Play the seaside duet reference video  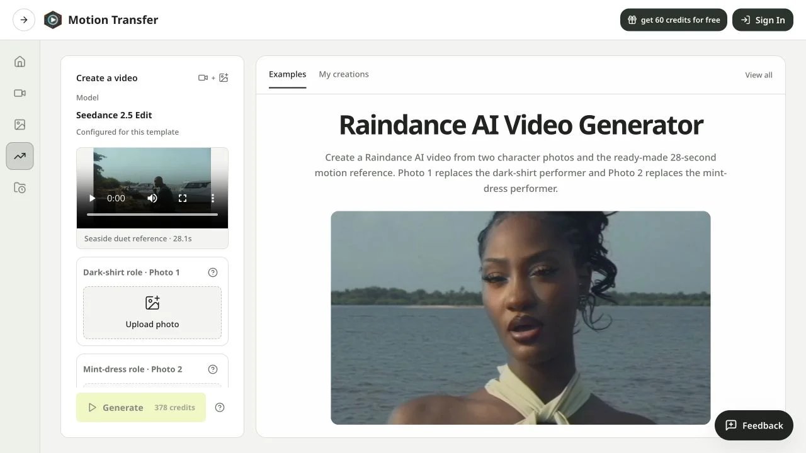pyautogui.click(x=92, y=198)
